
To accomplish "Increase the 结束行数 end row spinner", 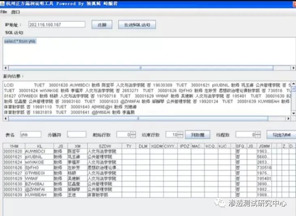I will 180,133.
